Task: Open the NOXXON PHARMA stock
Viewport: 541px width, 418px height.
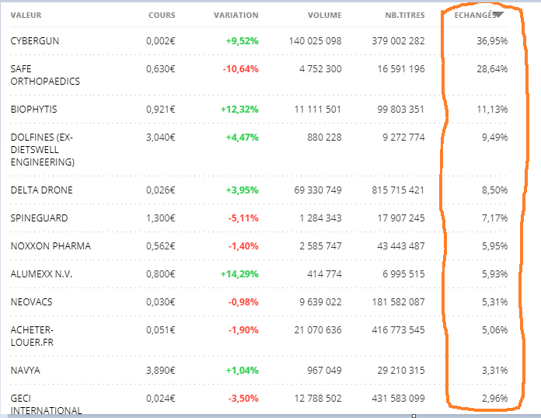Action: coord(51,246)
